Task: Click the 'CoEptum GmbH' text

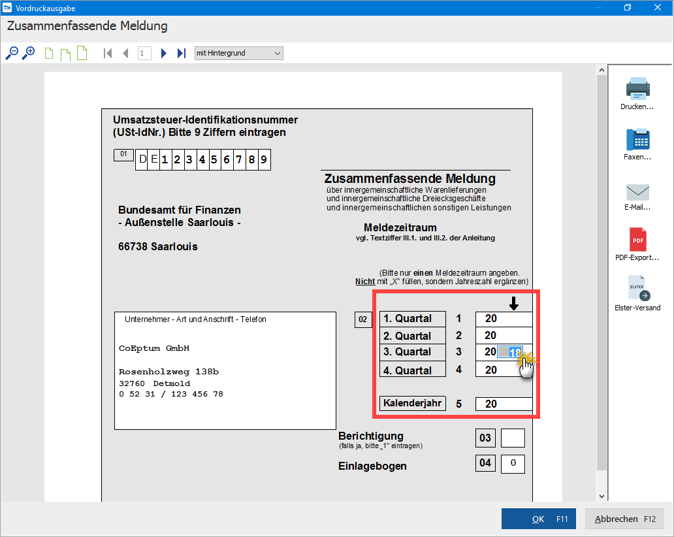Action: pos(154,348)
